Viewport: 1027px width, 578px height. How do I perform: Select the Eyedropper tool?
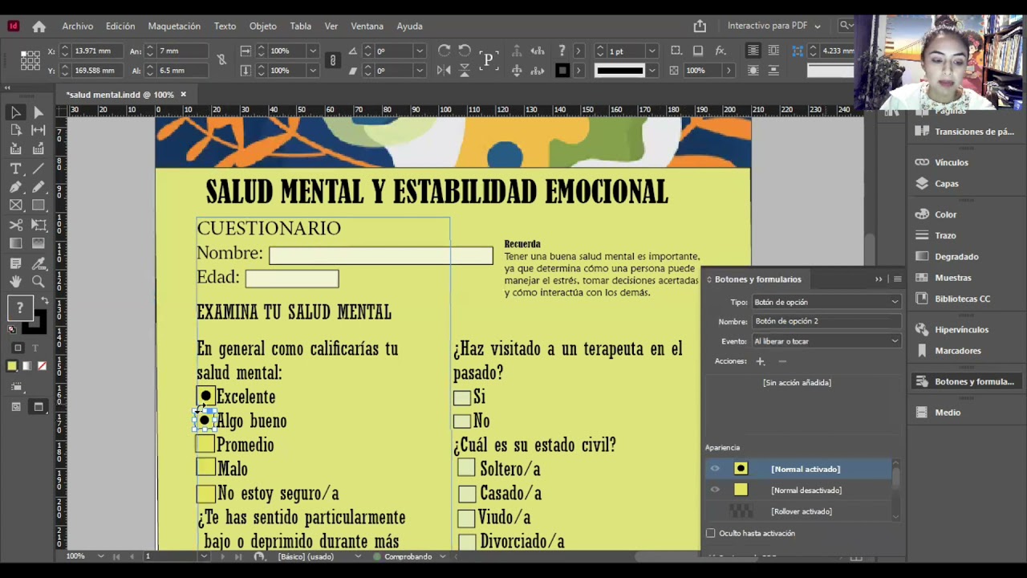pos(38,263)
